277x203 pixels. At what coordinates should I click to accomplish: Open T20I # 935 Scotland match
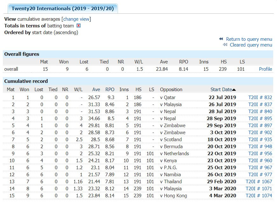tap(260, 140)
